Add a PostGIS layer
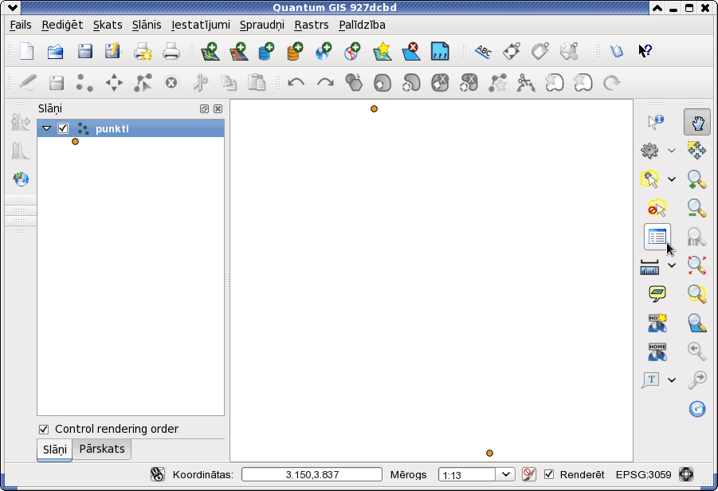The height and width of the screenshot is (491, 718). pyautogui.click(x=266, y=51)
